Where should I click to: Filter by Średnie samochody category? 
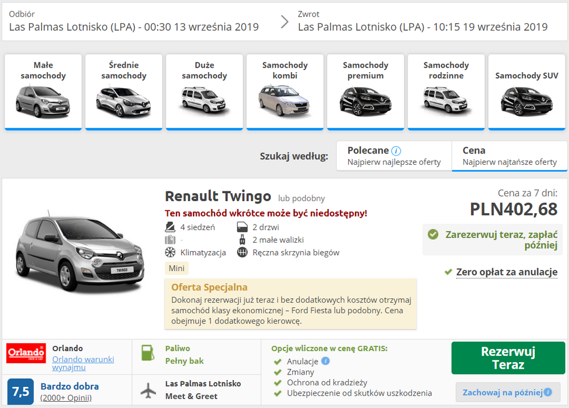tap(123, 91)
